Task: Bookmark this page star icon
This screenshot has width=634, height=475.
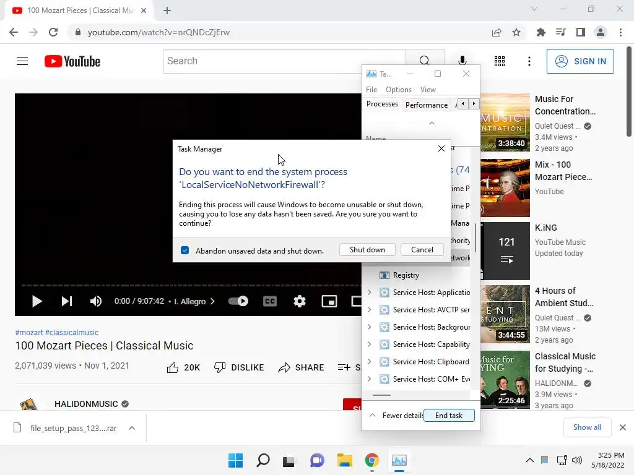Action: (x=516, y=32)
